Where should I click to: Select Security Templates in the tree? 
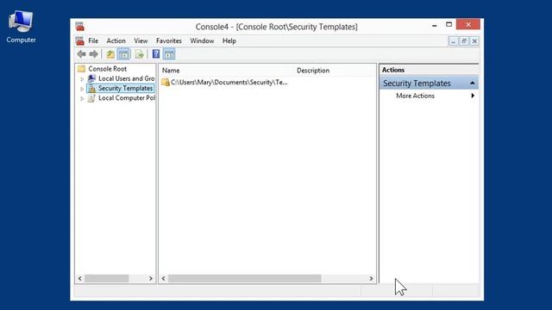click(125, 88)
